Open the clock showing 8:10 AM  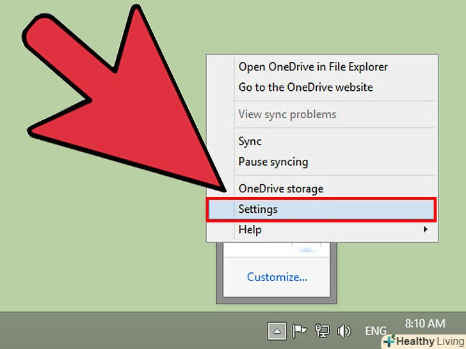point(425,323)
